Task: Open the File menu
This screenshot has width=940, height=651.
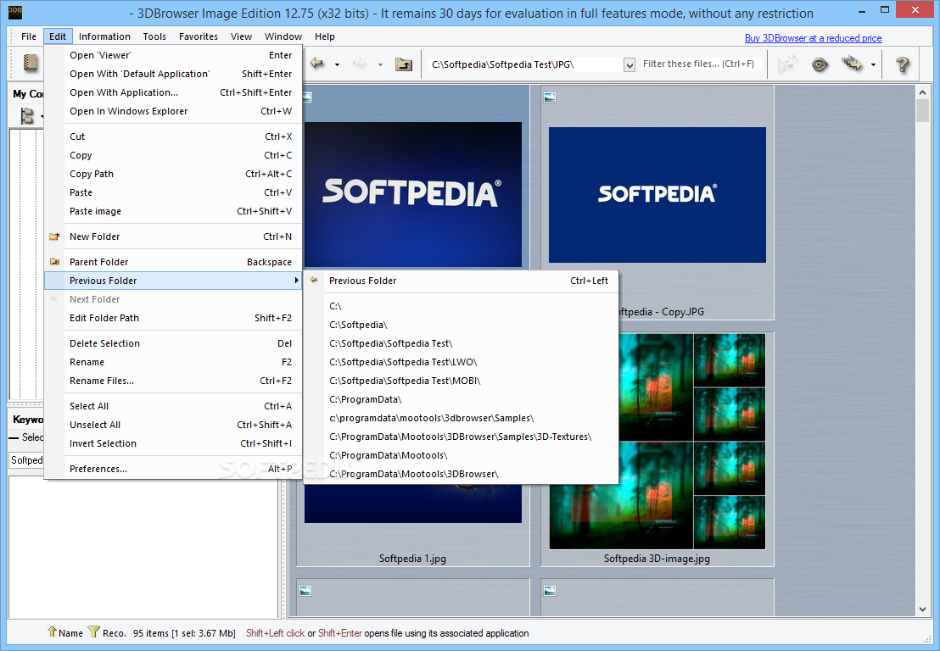Action: pyautogui.click(x=29, y=36)
